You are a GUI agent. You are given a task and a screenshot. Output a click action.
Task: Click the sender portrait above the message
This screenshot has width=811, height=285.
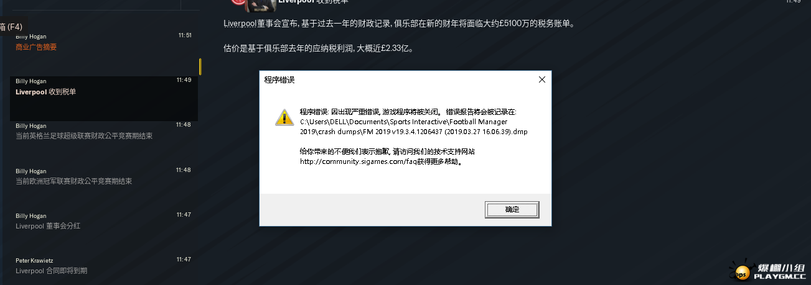click(260, 6)
